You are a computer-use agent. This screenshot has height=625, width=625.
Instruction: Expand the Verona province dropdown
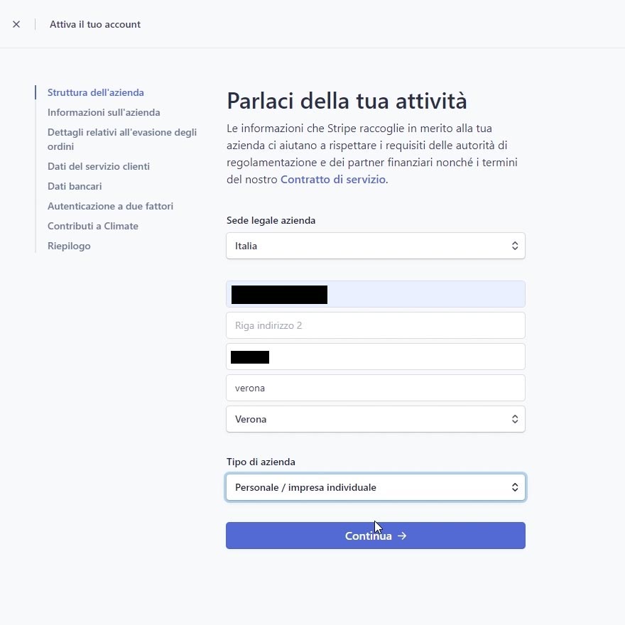(375, 419)
